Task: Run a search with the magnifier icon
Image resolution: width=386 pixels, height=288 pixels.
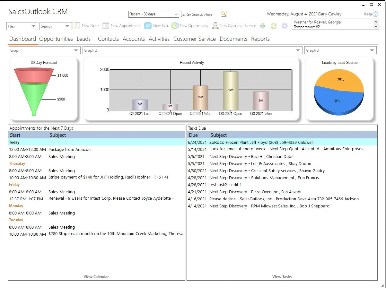Action: (x=224, y=14)
